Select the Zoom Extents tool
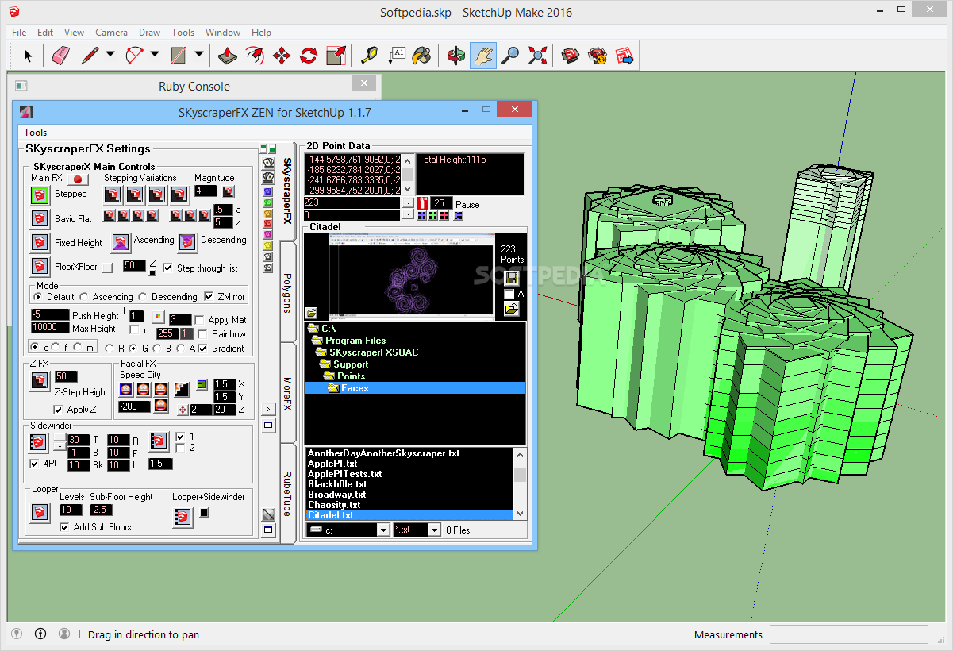 (x=537, y=56)
